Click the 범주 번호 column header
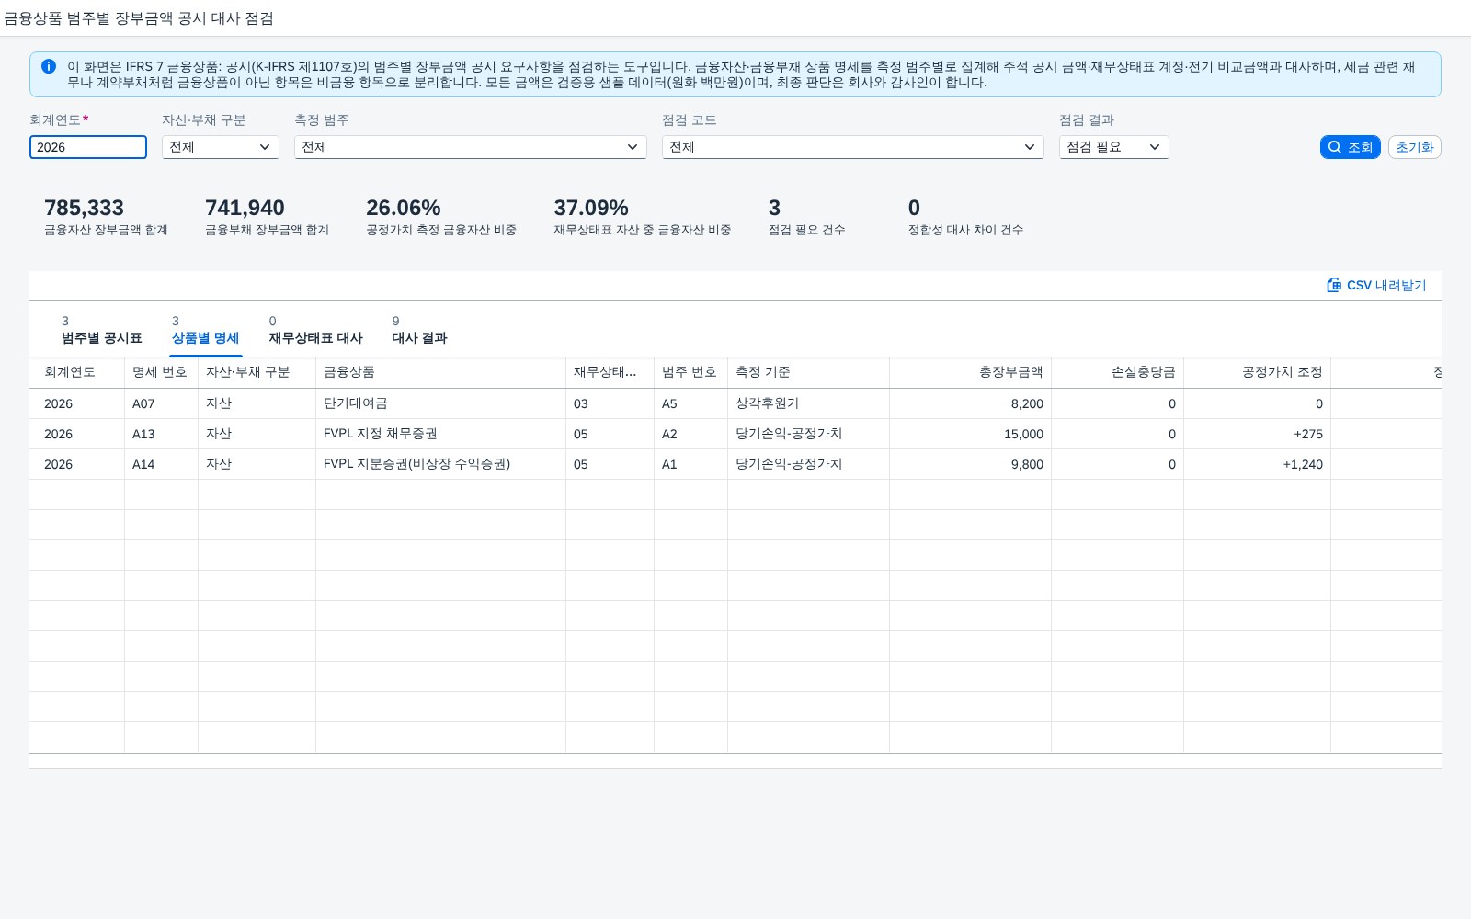This screenshot has width=1471, height=919. 690,372
